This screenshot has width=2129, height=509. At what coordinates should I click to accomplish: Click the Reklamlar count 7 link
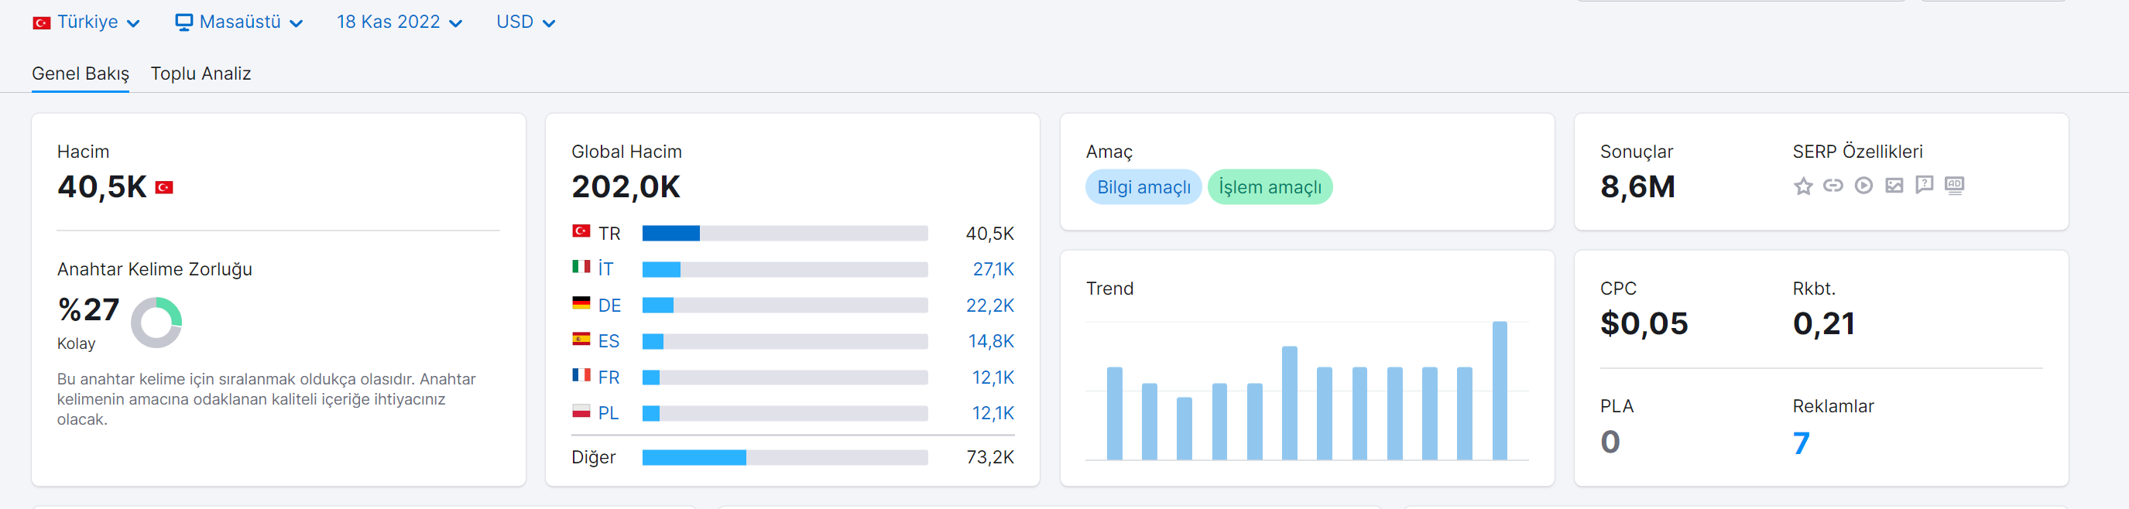click(x=1801, y=444)
